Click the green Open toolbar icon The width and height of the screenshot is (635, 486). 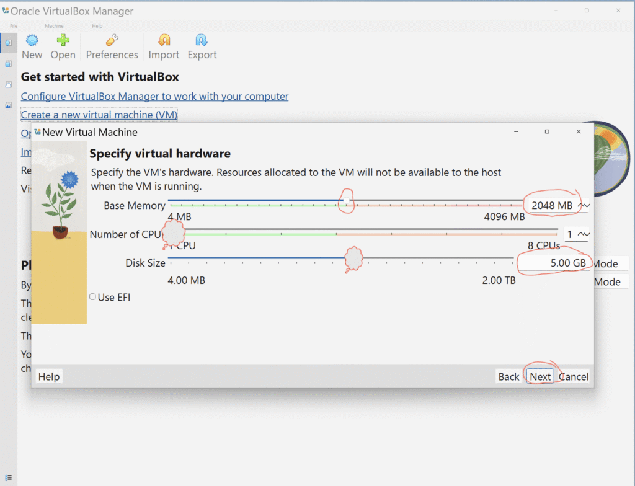coord(63,41)
